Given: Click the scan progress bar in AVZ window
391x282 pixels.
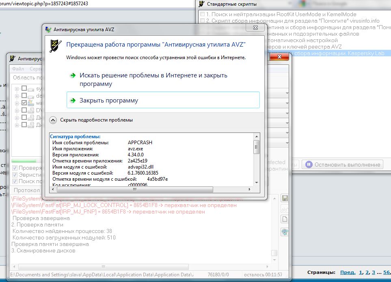Looking at the screenshot, I should (27, 161).
